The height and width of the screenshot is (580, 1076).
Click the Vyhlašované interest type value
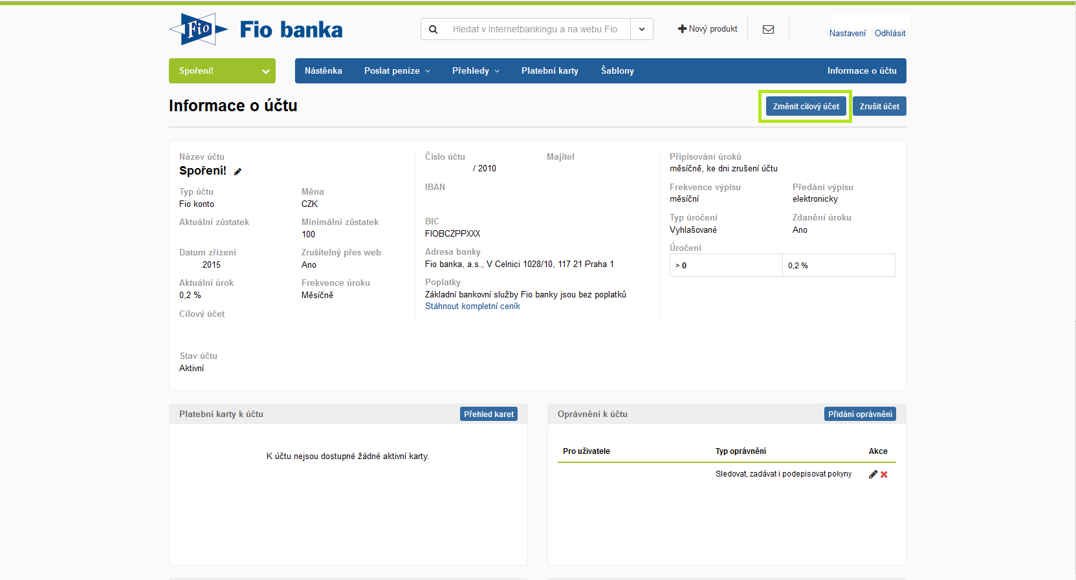coord(693,230)
